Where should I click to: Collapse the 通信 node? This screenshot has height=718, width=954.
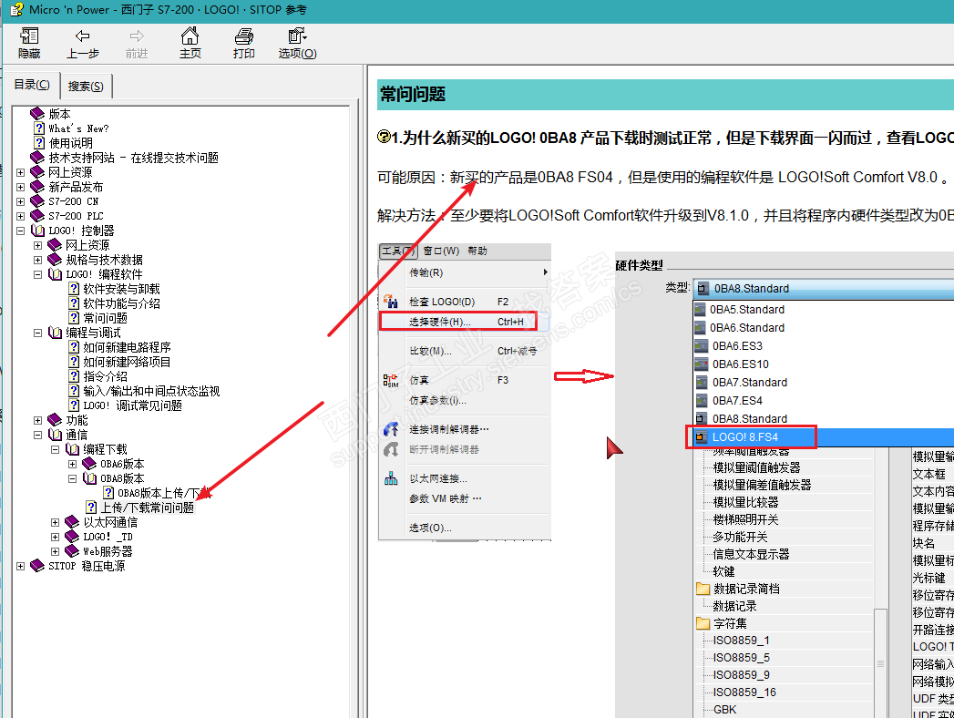[x=37, y=435]
